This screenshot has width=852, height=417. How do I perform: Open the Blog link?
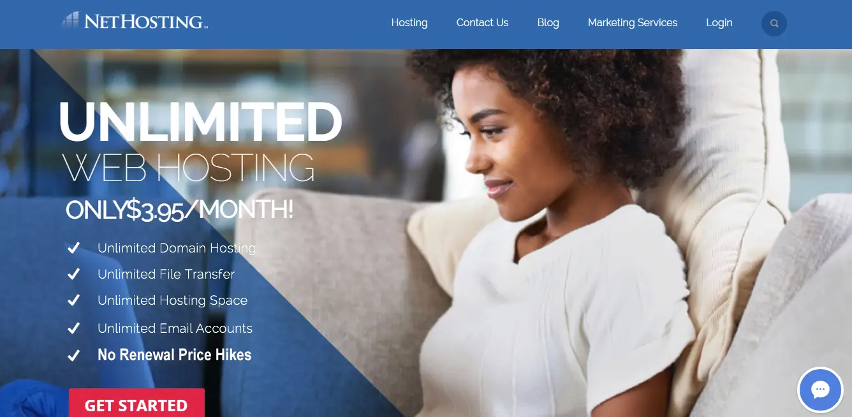coord(548,22)
